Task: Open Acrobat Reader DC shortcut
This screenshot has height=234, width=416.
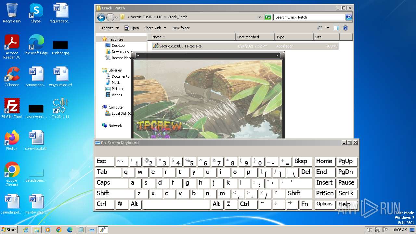Action: tap(12, 47)
